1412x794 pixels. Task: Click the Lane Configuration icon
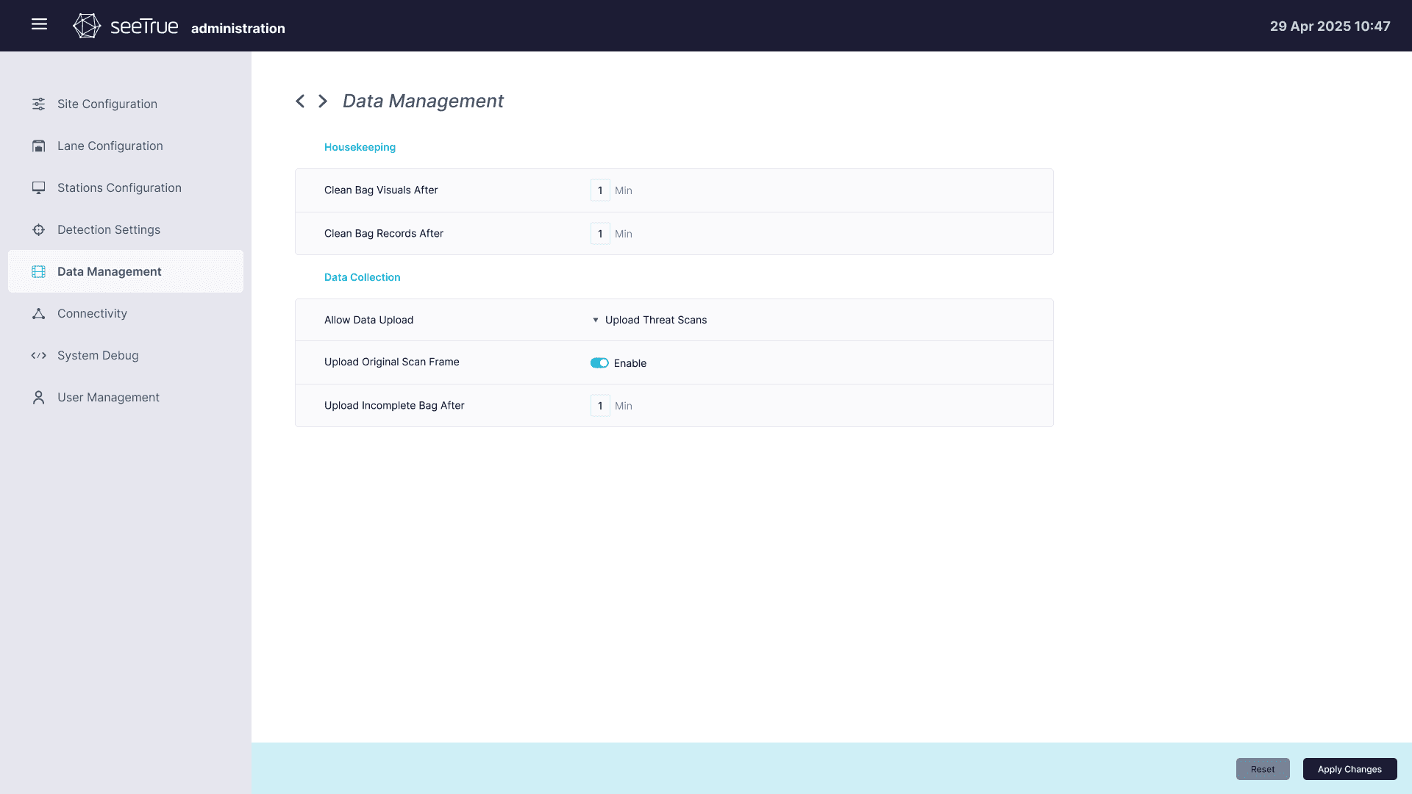[39, 146]
